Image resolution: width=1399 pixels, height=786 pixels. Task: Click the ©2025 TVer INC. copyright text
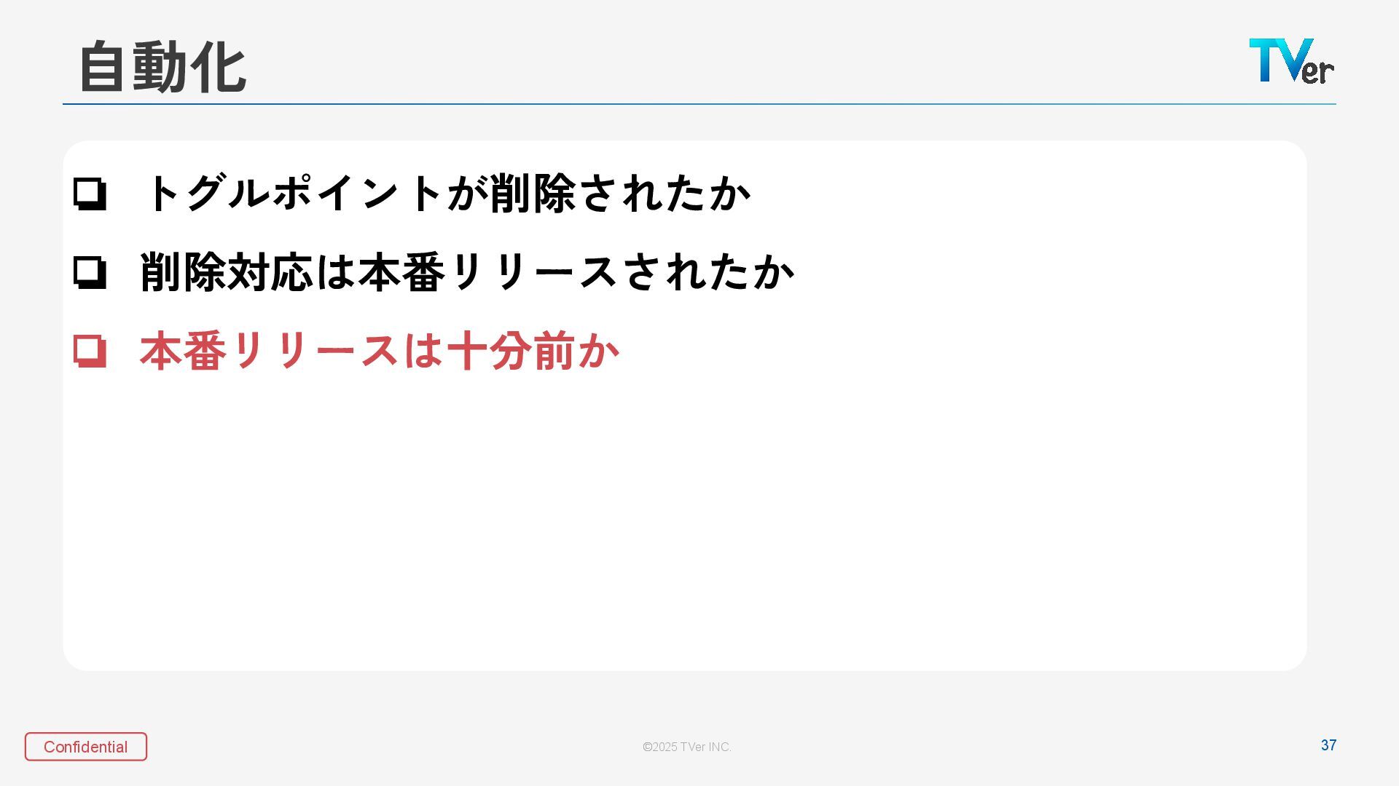click(x=687, y=747)
